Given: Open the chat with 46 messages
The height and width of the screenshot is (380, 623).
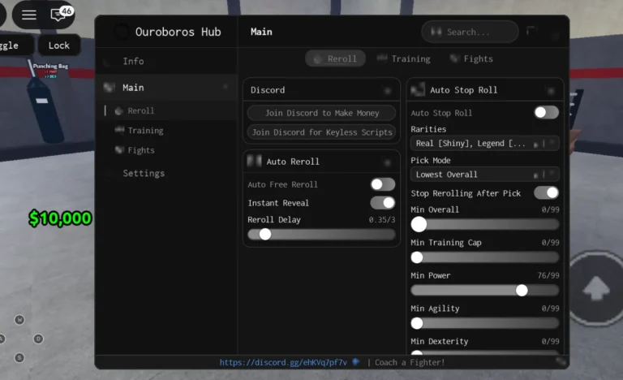Looking at the screenshot, I should point(60,15).
